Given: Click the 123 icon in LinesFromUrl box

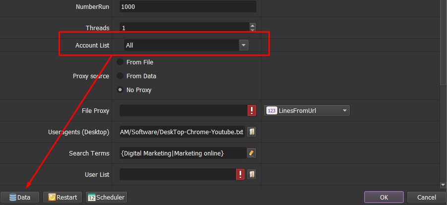Looking at the screenshot, I should [272, 110].
